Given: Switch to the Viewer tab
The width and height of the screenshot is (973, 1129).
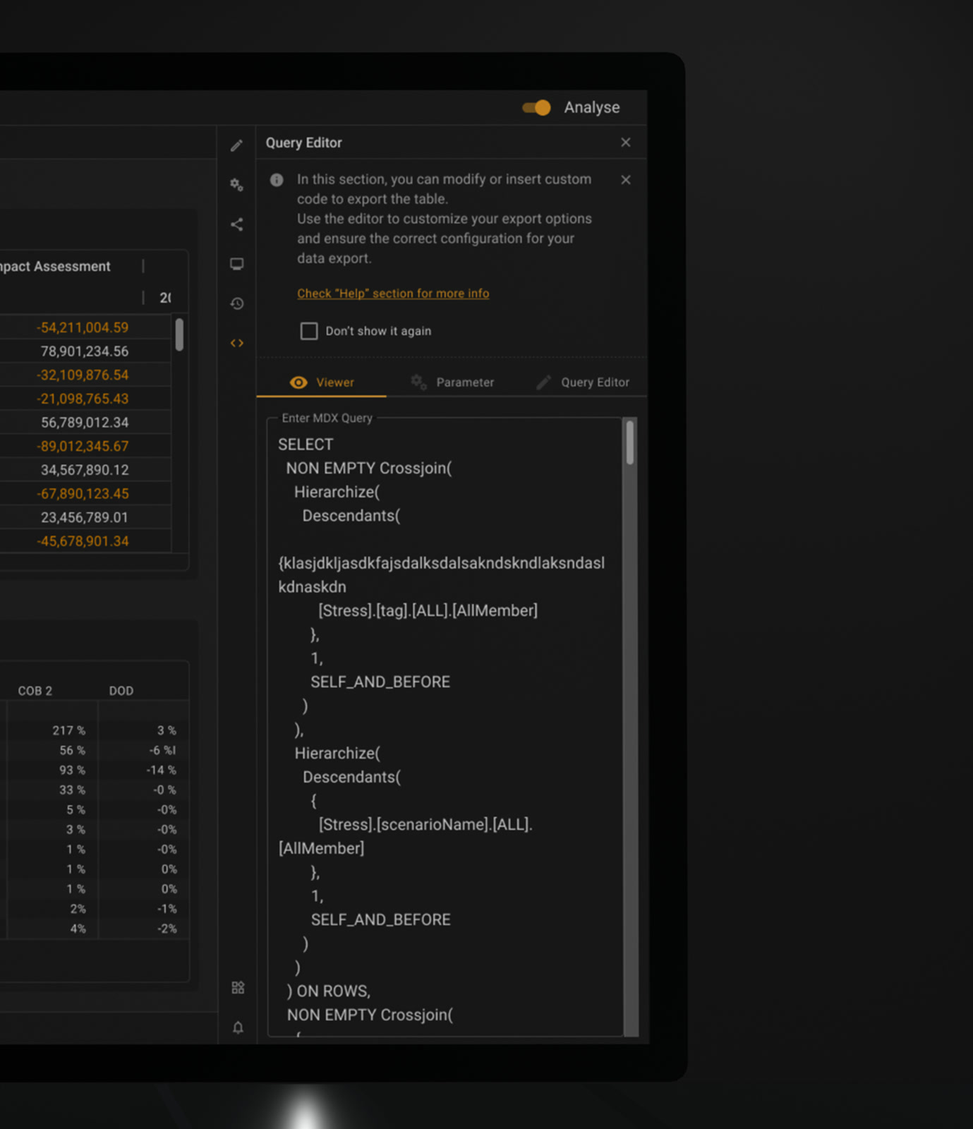Looking at the screenshot, I should pyautogui.click(x=322, y=382).
